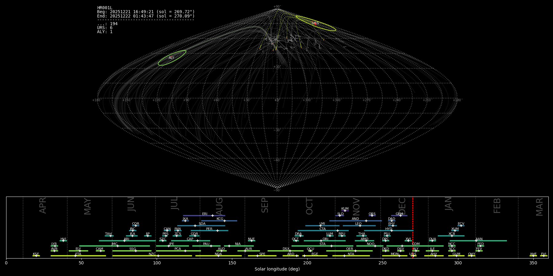Click the HR001L station title text
Screen dimensions: 553x276
pyautogui.click(x=105, y=8)
